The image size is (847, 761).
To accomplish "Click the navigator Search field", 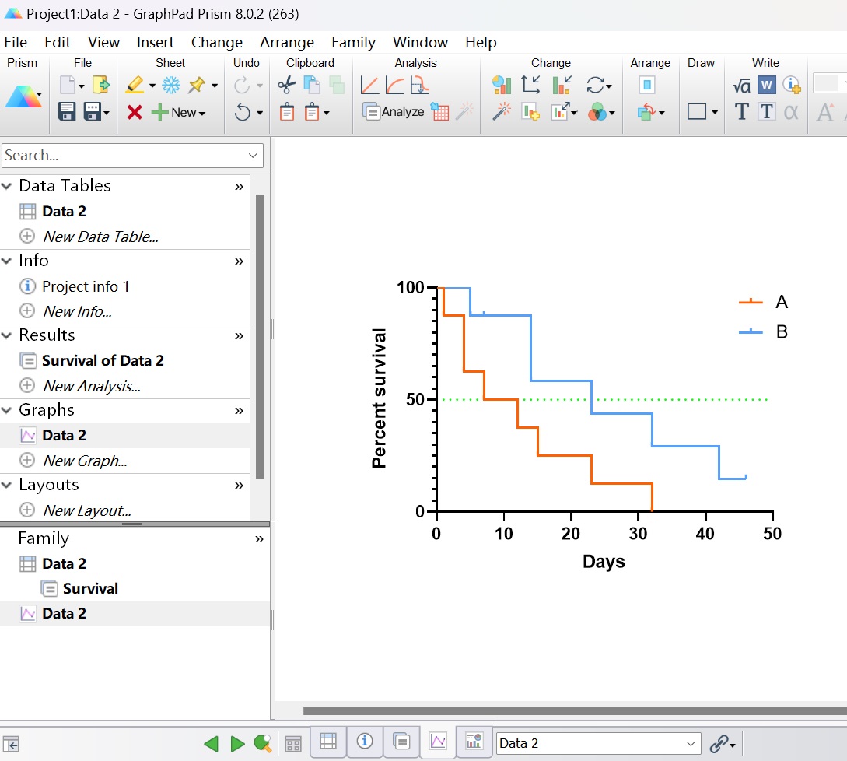I will (124, 156).
